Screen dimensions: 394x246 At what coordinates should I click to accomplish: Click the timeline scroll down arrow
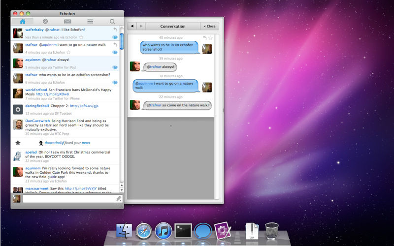122,190
